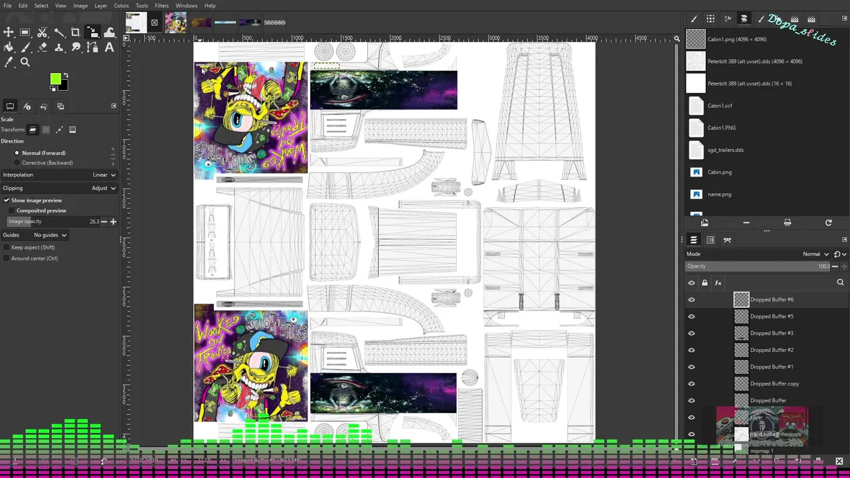This screenshot has width=850, height=478.
Task: Set transform target to layer
Action: click(33, 129)
